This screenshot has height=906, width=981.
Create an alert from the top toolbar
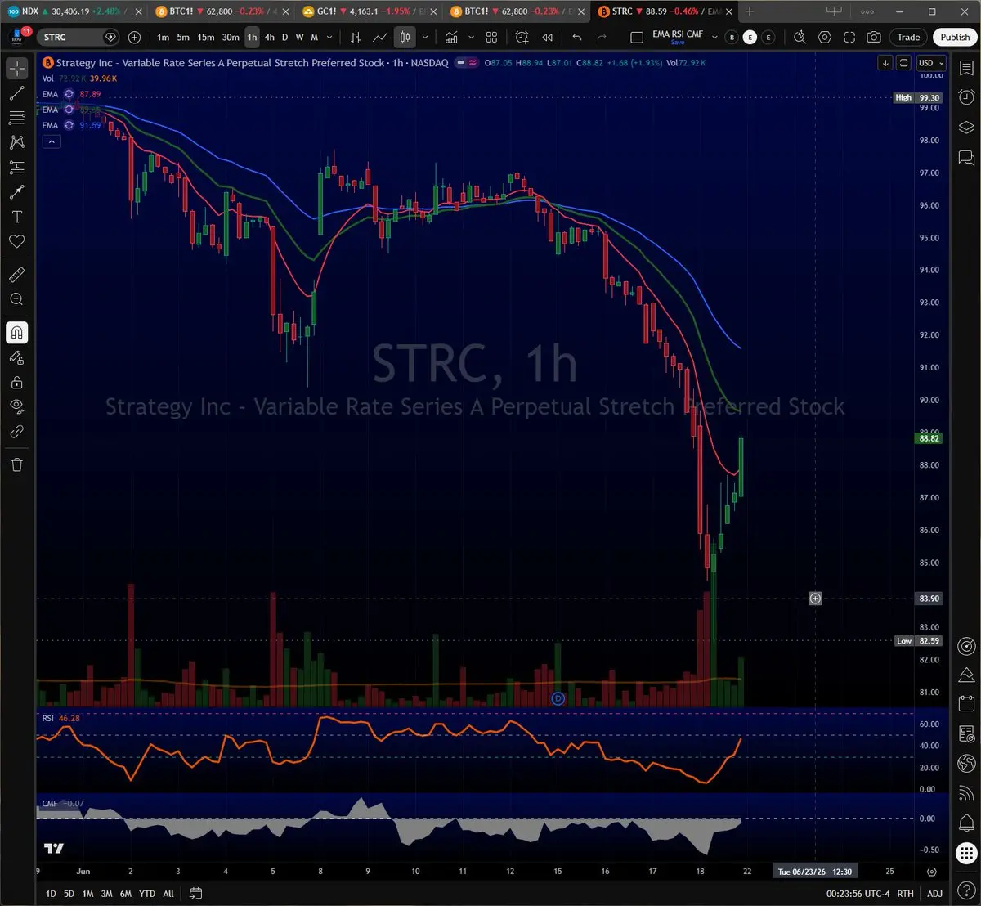pos(522,38)
